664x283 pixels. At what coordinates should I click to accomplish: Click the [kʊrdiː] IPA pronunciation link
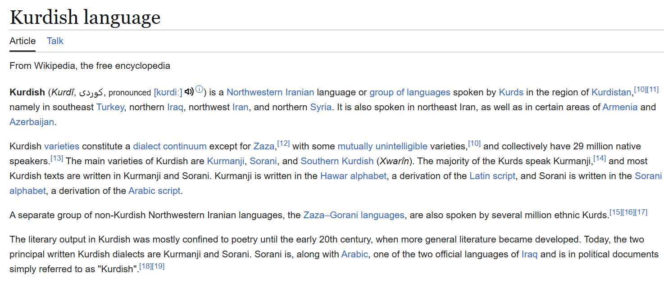(x=168, y=92)
